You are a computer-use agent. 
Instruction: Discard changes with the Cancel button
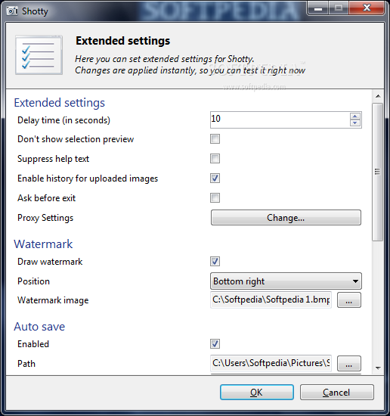pyautogui.click(x=336, y=392)
